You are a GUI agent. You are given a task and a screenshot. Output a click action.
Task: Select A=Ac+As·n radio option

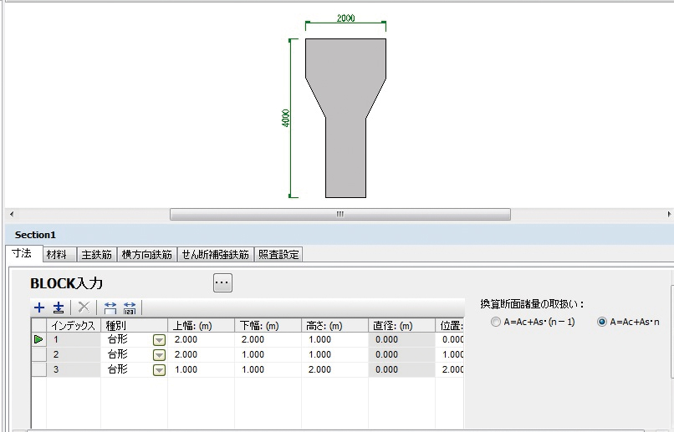(602, 322)
